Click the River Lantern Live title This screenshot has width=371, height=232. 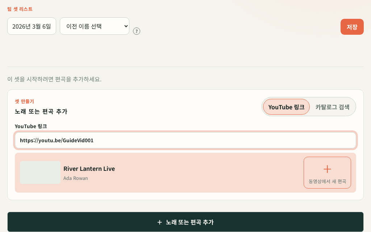pyautogui.click(x=89, y=169)
